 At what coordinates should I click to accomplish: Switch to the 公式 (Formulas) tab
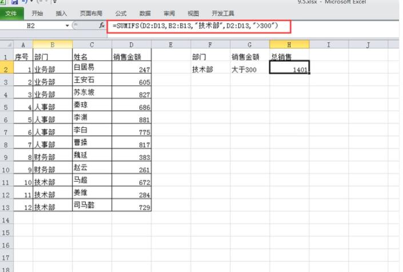click(x=121, y=13)
